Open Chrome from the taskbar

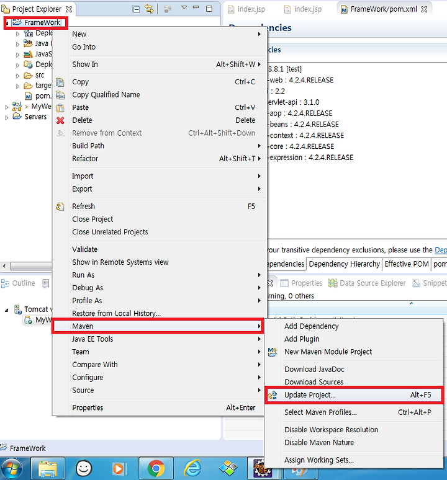click(156, 468)
